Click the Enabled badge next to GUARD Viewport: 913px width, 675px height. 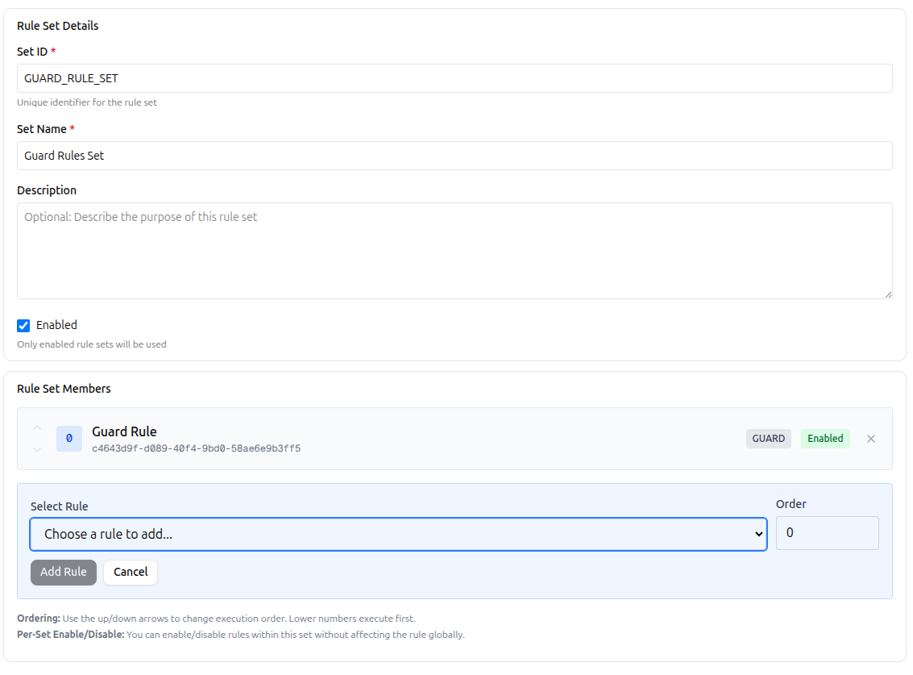point(825,438)
